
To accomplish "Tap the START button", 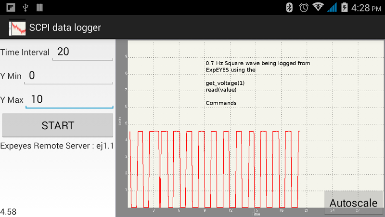I will tap(58, 125).
